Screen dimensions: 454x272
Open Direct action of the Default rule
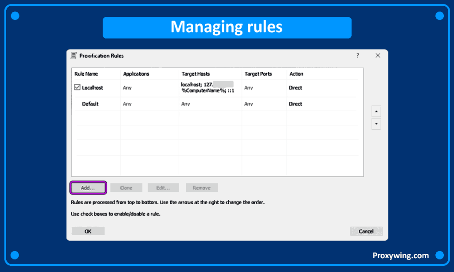[295, 104]
